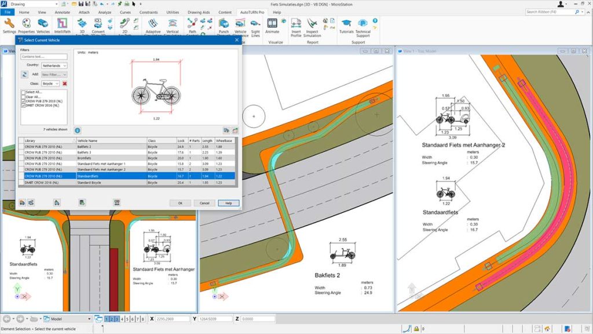Expand the Class dropdown set to Bicycle
Screen dimensions: 593x334
(50, 83)
